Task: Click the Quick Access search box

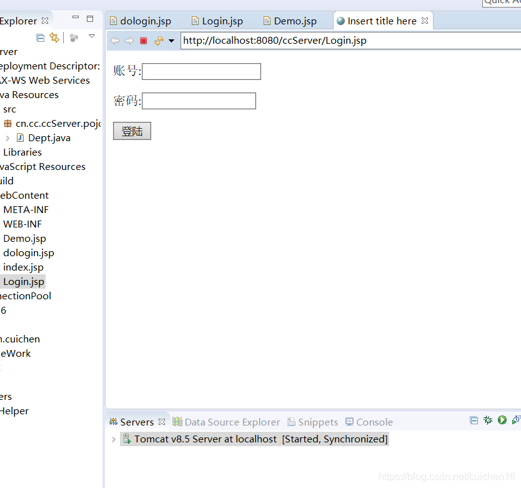Action: (502, 2)
